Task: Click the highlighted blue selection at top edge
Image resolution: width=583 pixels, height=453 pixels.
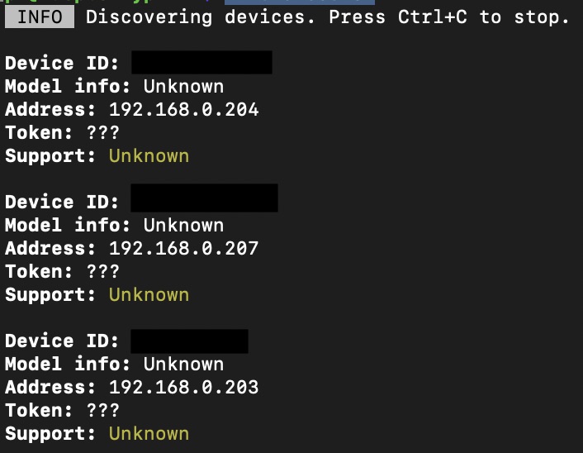Action: pyautogui.click(x=300, y=2)
